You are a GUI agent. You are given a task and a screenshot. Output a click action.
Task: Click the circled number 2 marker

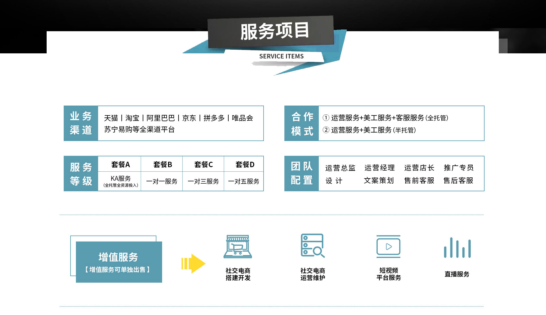coord(326,130)
